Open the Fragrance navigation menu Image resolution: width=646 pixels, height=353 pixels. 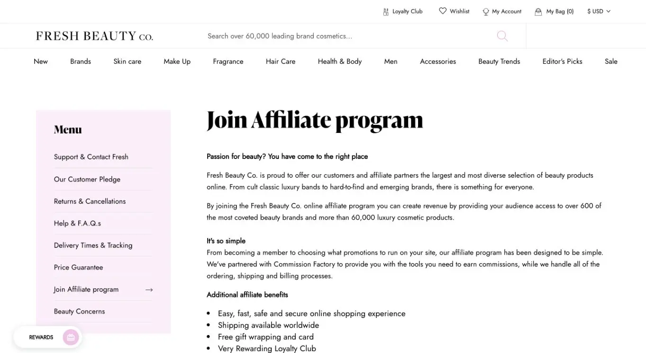228,62
